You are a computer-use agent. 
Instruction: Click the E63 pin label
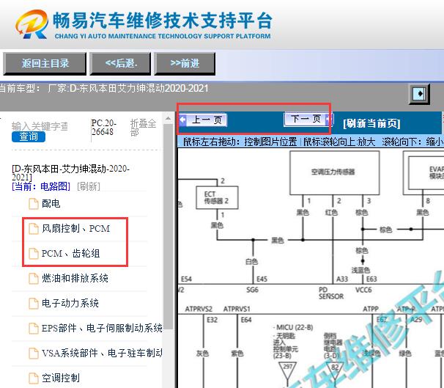[371, 279]
